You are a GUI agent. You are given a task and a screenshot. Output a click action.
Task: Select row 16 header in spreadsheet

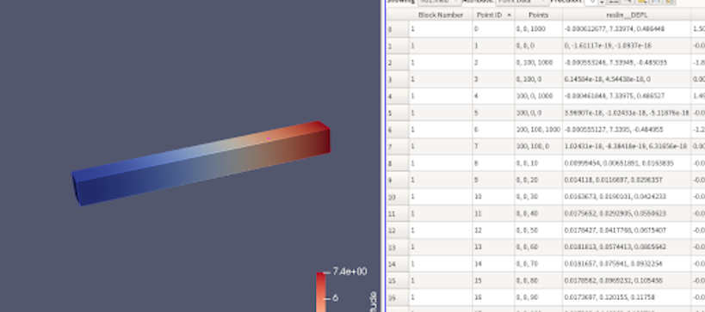tap(398, 297)
